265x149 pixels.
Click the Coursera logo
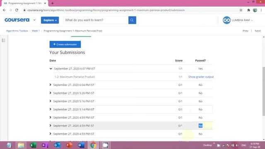pos(17,20)
